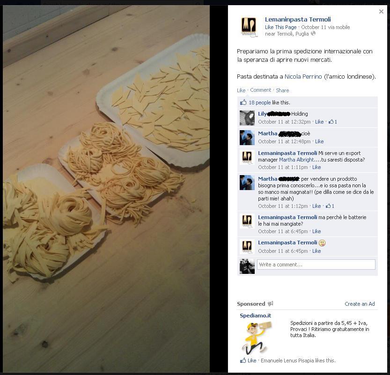390x375 pixels.
Task: Click thumbs-up count on Lily's Holding comment
Action: click(332, 122)
